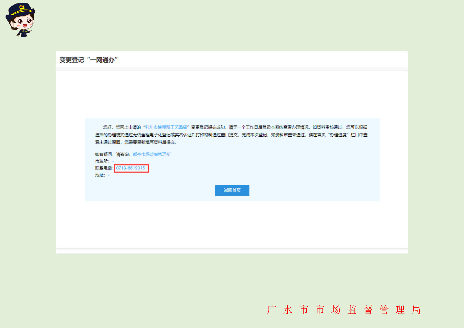Open the 利川市博克斯工艺品店 link
464x328 pixels.
coord(166,127)
